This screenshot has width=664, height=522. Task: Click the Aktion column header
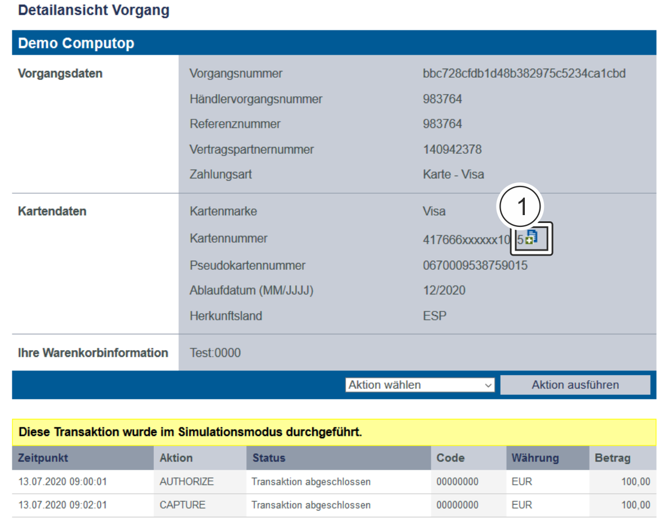pos(176,458)
